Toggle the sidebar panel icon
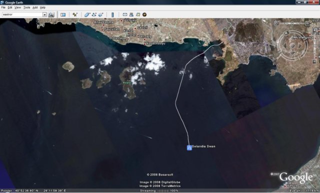The height and width of the screenshot is (193, 320). (63, 15)
